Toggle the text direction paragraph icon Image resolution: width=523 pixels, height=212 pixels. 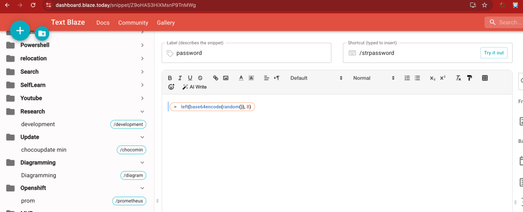click(x=277, y=78)
